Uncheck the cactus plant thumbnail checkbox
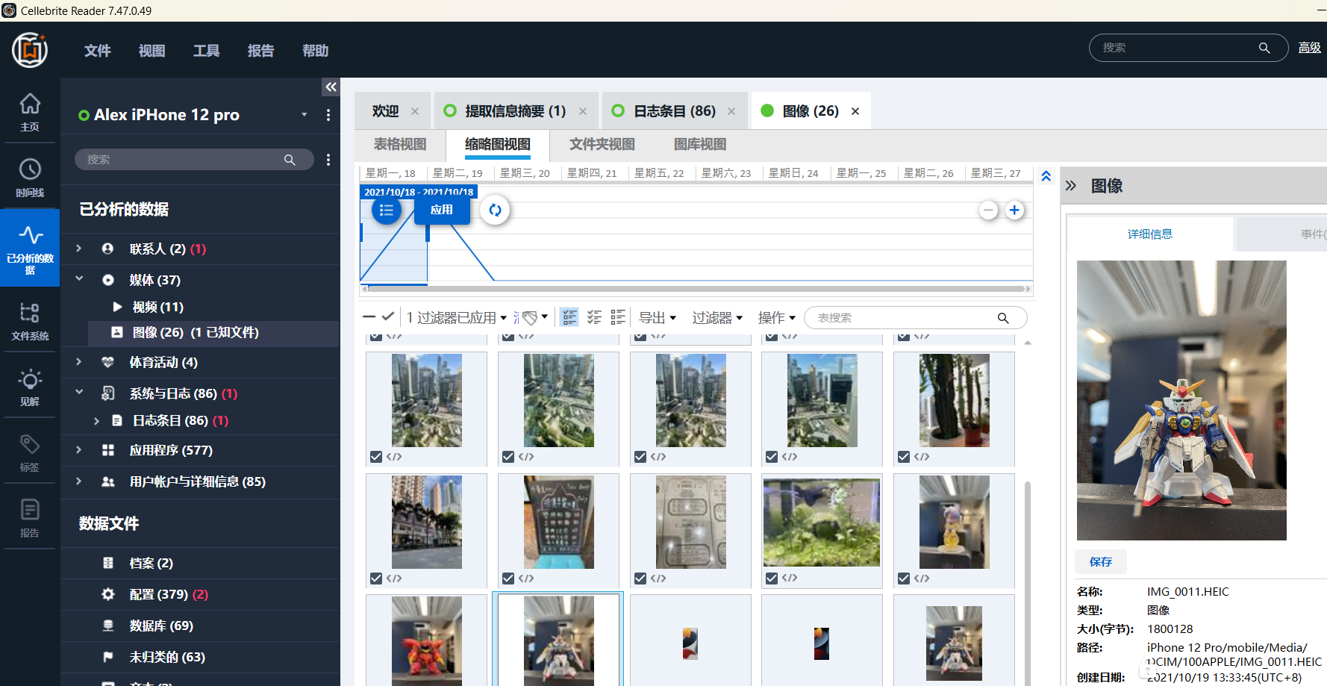The height and width of the screenshot is (686, 1327). point(904,457)
